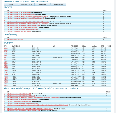The image size is (116, 113).
Task: Click arrow of empty-URL row in bottom section
Action: 4,107
